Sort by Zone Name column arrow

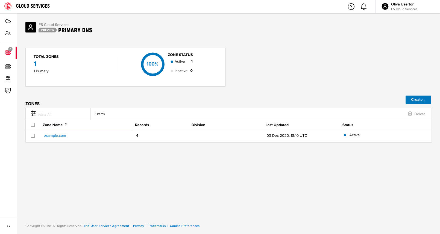(66, 125)
